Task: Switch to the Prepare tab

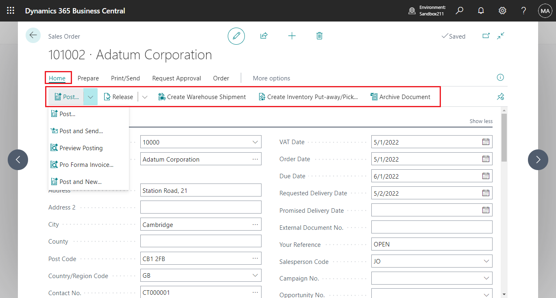Action: (88, 78)
